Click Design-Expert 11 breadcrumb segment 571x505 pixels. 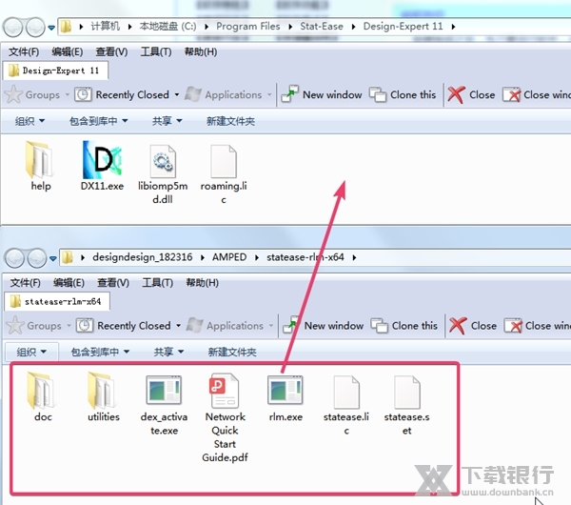[403, 27]
